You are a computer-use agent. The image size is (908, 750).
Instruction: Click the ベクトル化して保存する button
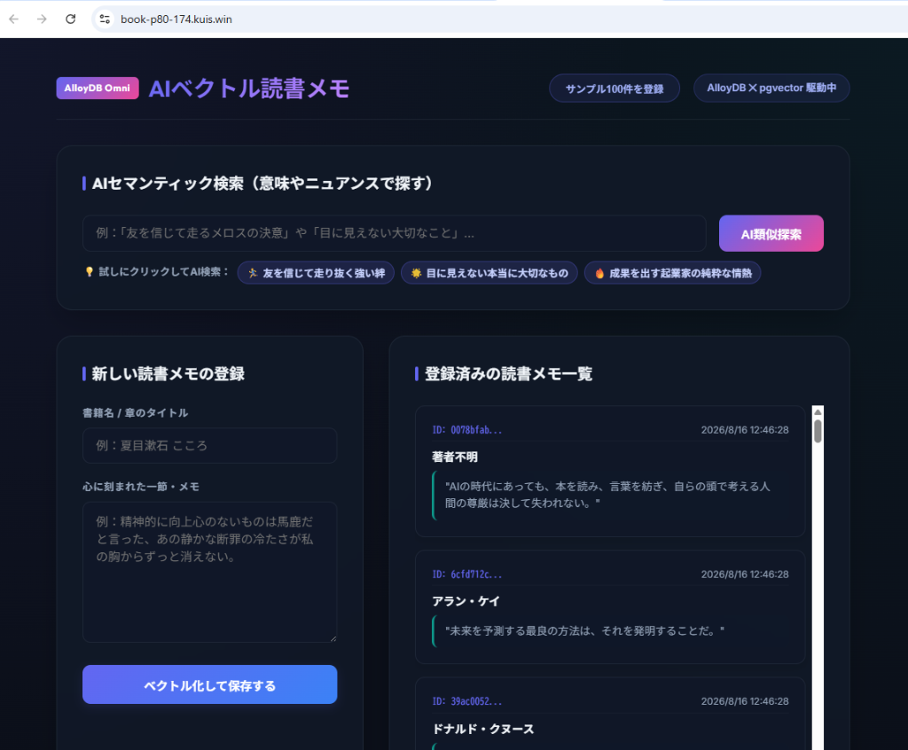(209, 684)
